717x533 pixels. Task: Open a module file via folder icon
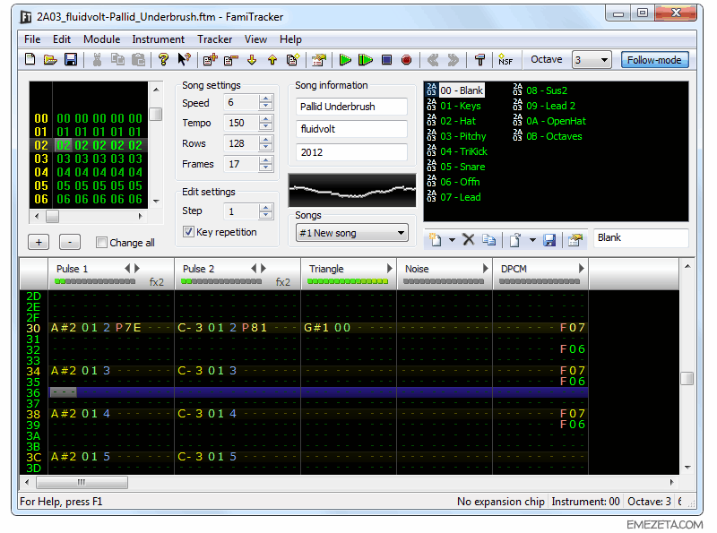[50, 60]
